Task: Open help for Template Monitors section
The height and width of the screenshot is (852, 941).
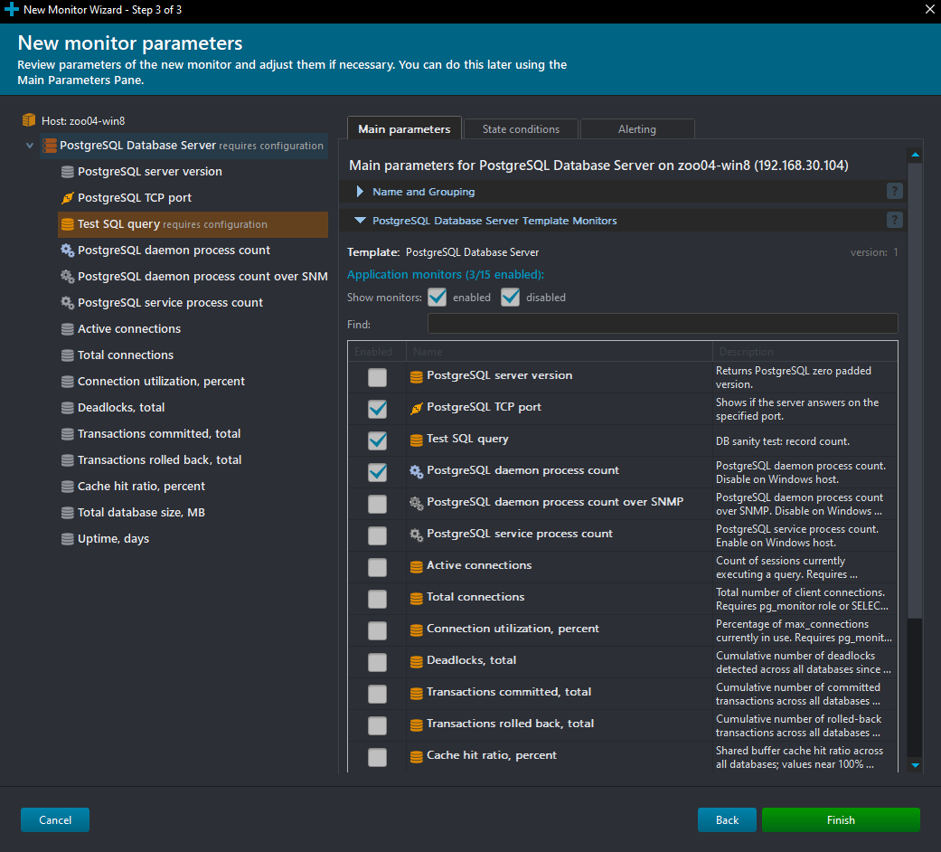Action: [894, 220]
